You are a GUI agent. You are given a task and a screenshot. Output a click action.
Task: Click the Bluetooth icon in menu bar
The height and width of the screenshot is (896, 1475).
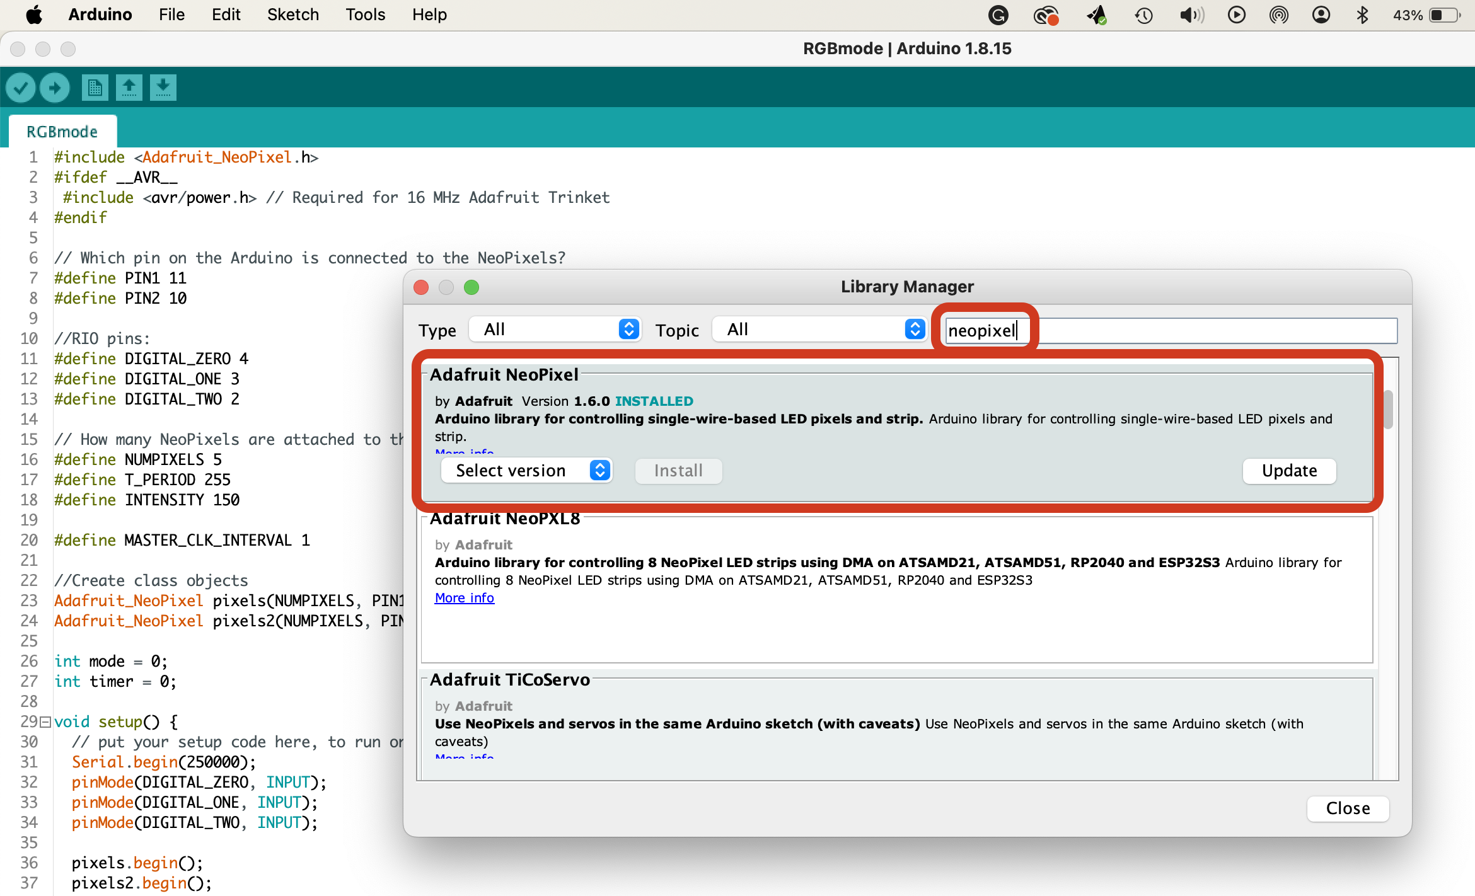(1362, 15)
